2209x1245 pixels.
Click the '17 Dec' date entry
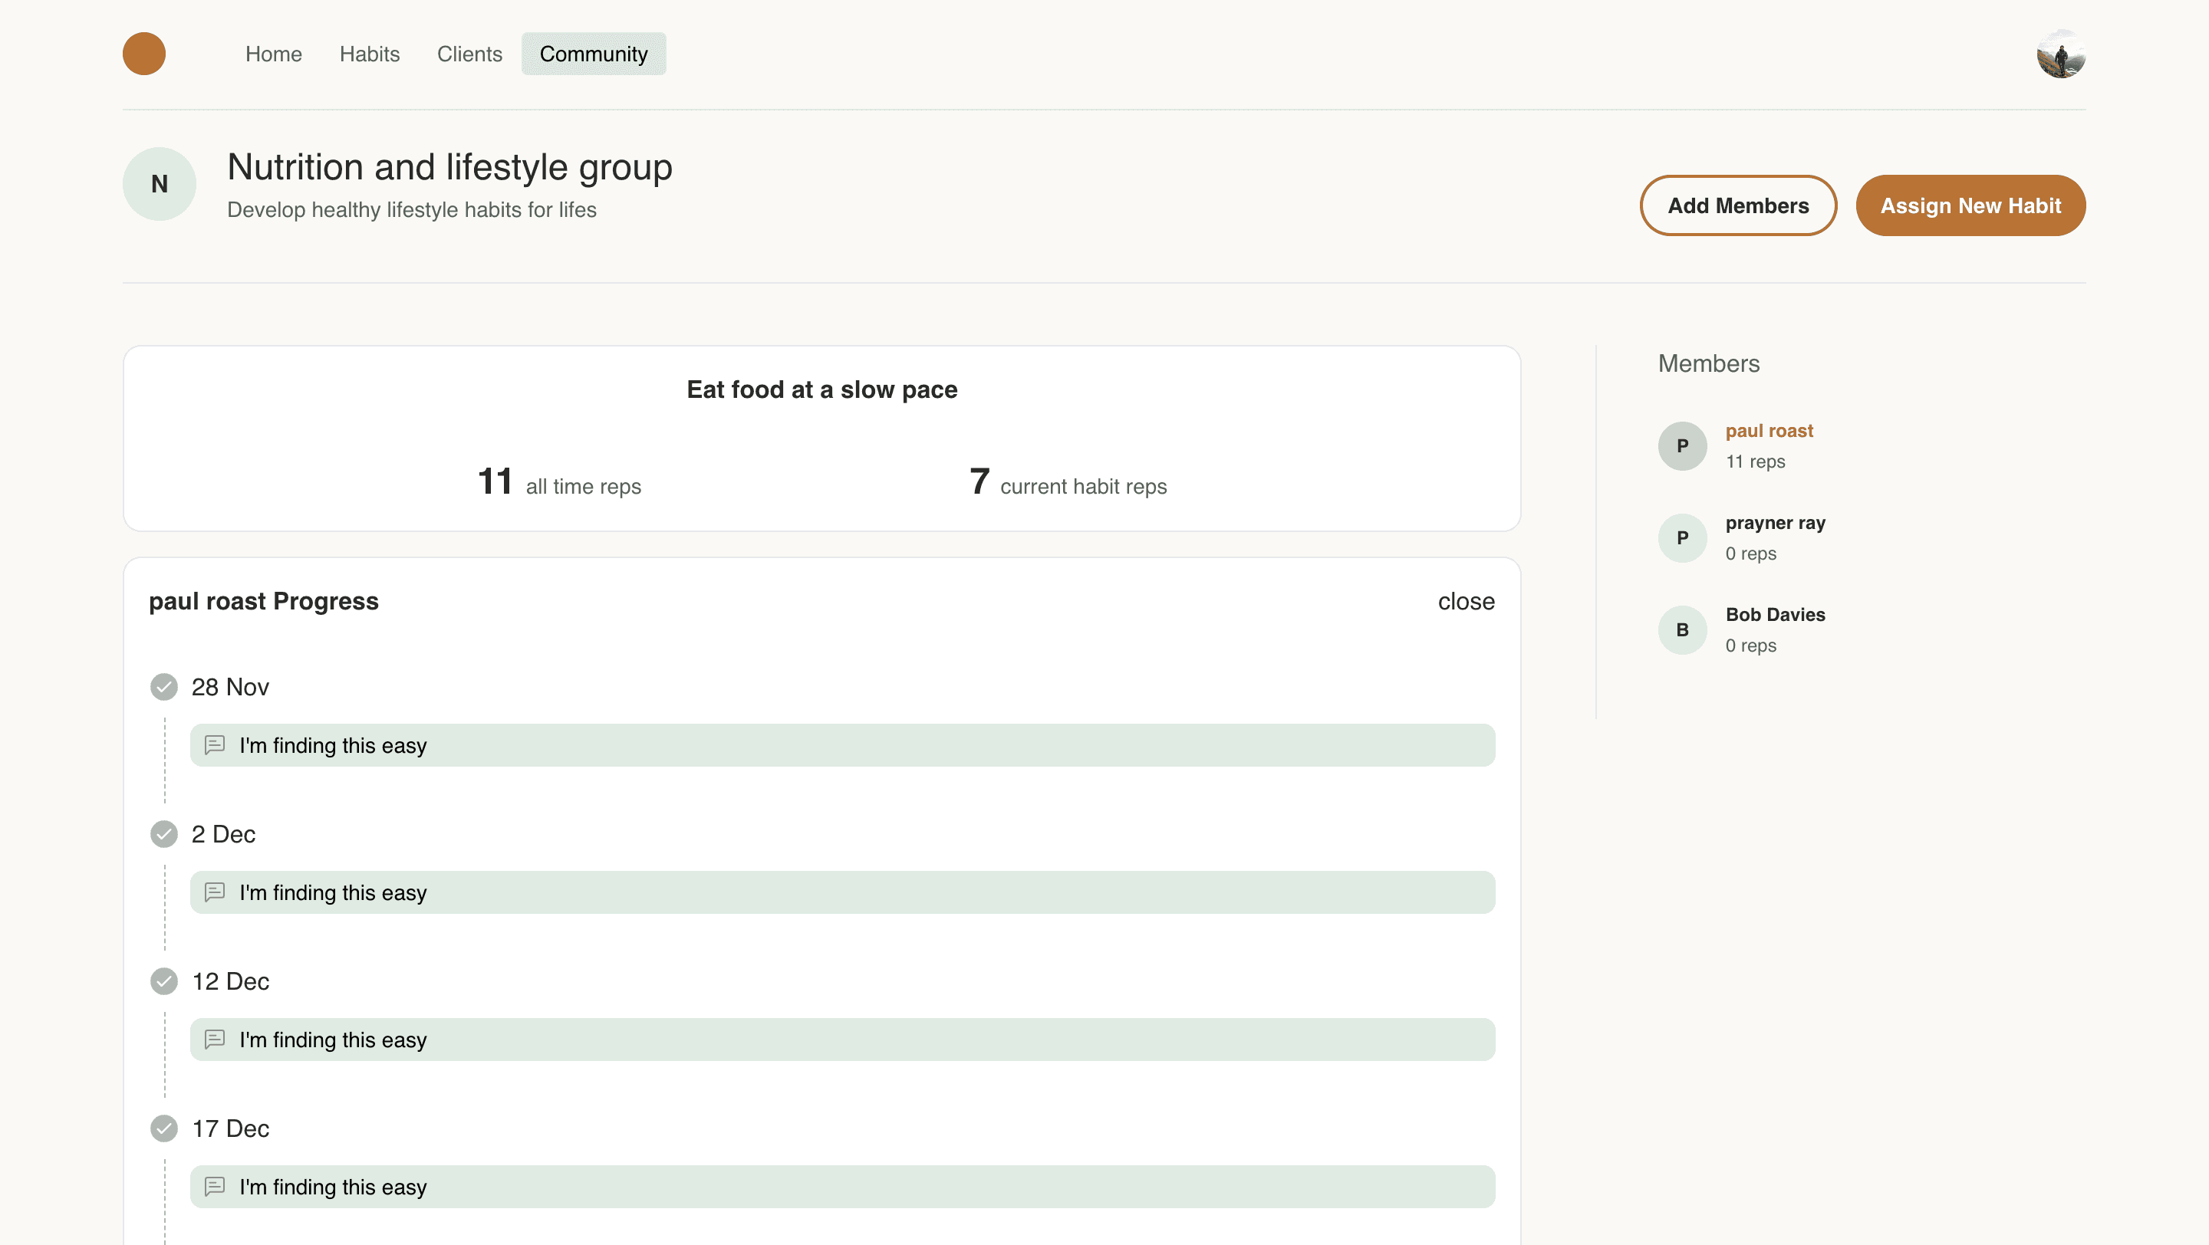point(230,1129)
